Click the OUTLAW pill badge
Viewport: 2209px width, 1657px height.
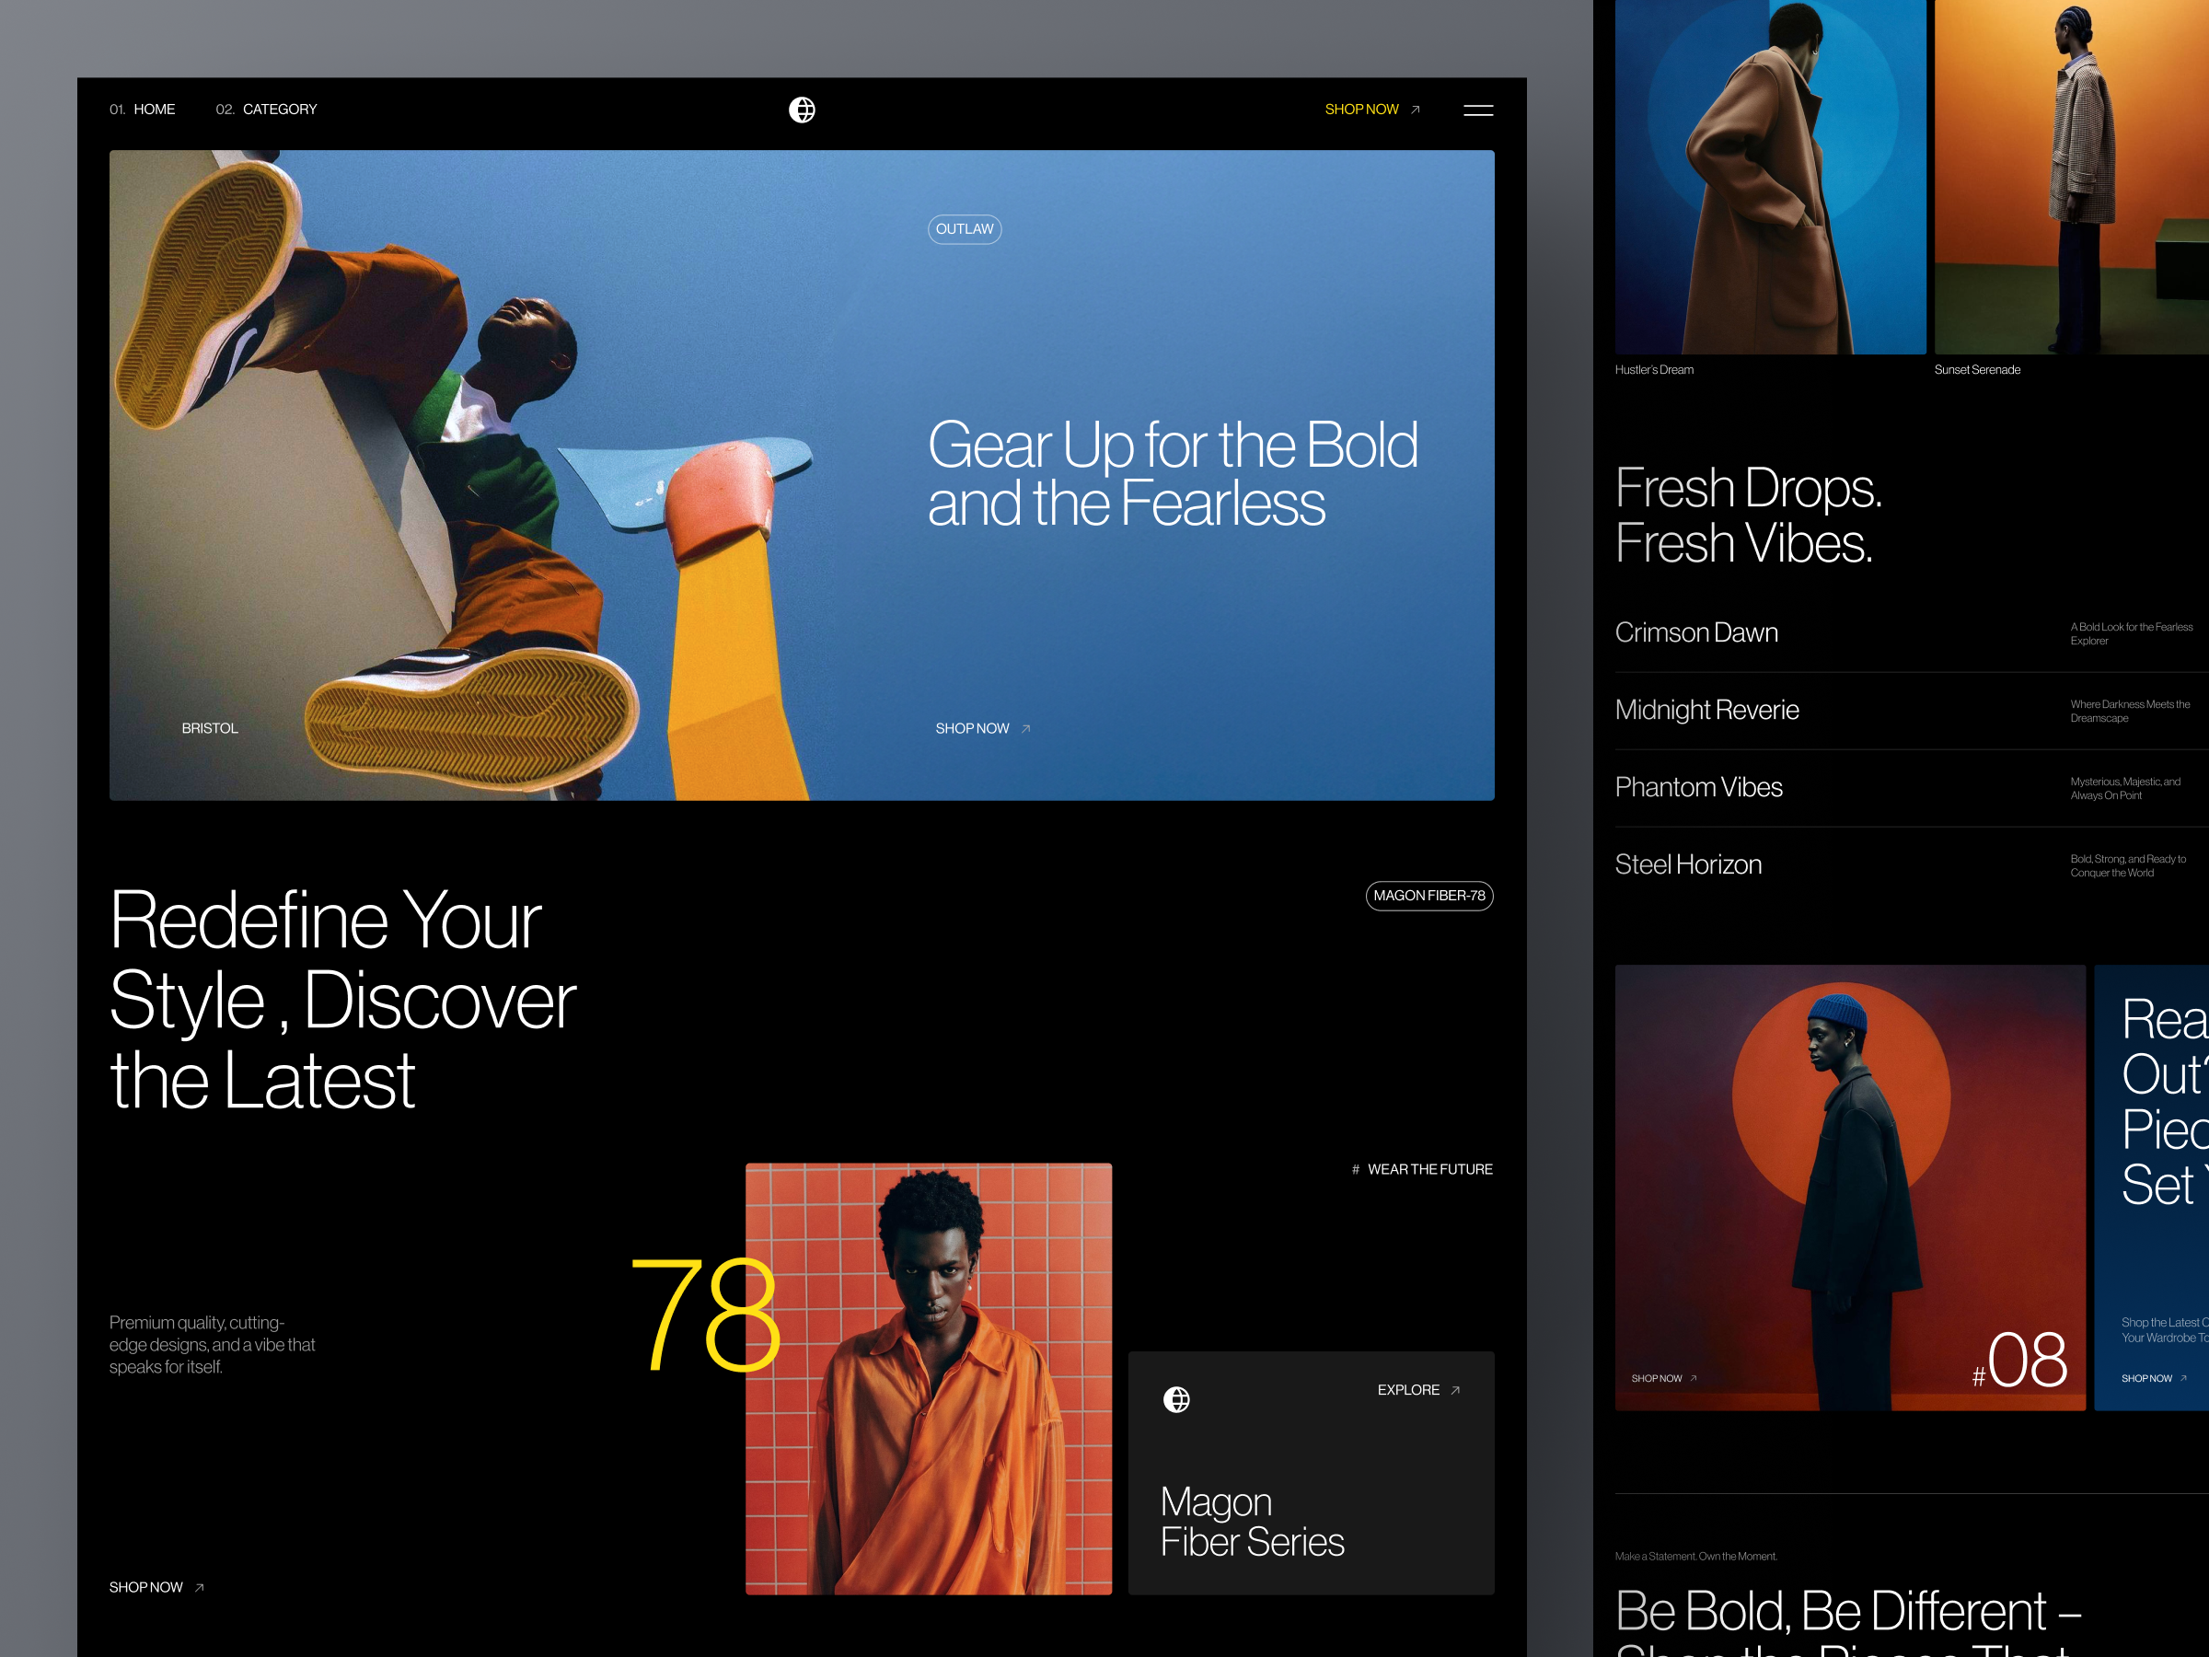[965, 228]
